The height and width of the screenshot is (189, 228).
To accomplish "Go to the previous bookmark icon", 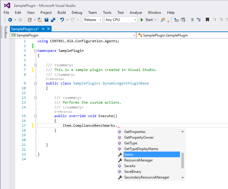I will [214, 19].
